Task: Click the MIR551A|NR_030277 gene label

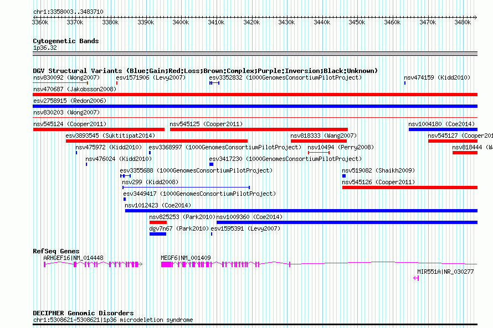Action: (x=445, y=272)
